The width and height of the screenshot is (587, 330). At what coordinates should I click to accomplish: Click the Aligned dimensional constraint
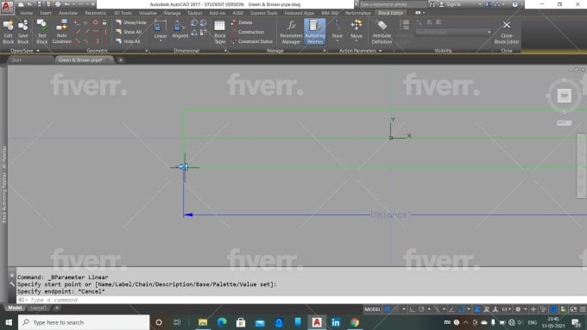pyautogui.click(x=180, y=30)
